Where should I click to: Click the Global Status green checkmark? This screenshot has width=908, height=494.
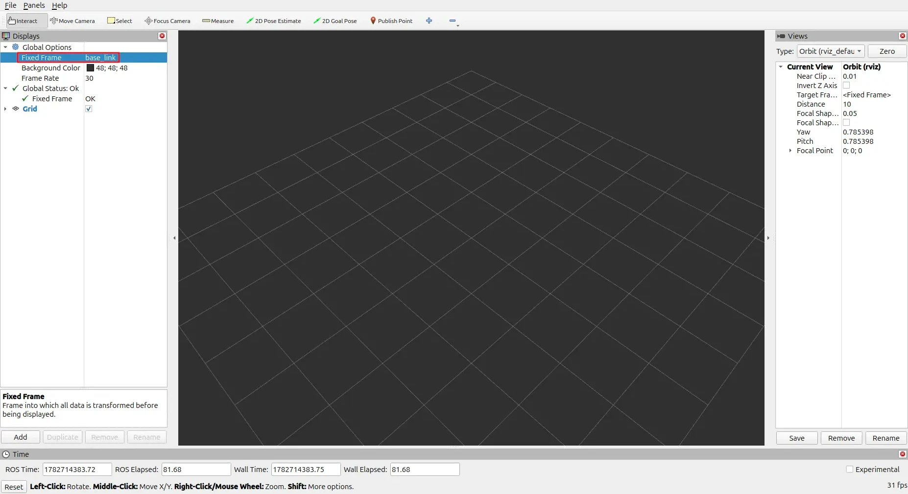16,88
